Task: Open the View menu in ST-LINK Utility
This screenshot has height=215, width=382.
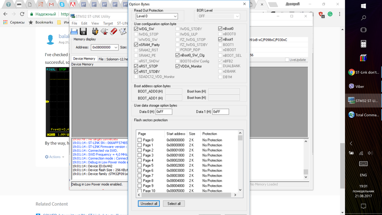Action: [x=95, y=23]
